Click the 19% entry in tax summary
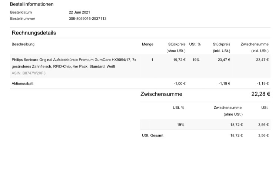This screenshot has width=279, height=171. tap(180, 125)
